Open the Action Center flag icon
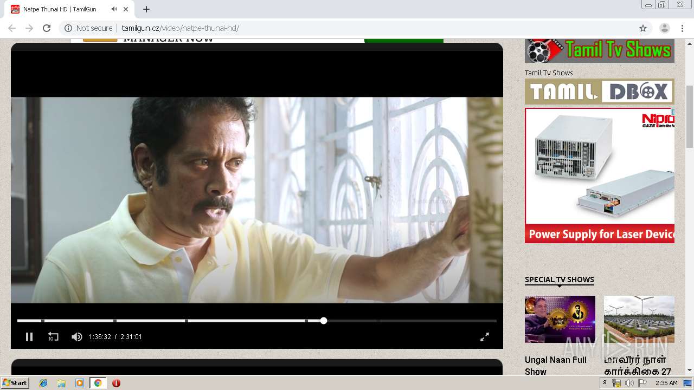This screenshot has width=694, height=390. click(x=642, y=383)
